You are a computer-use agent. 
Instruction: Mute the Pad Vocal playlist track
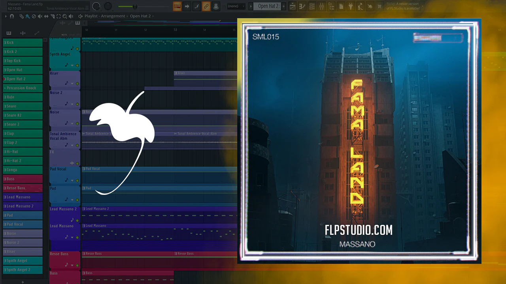pyautogui.click(x=77, y=181)
